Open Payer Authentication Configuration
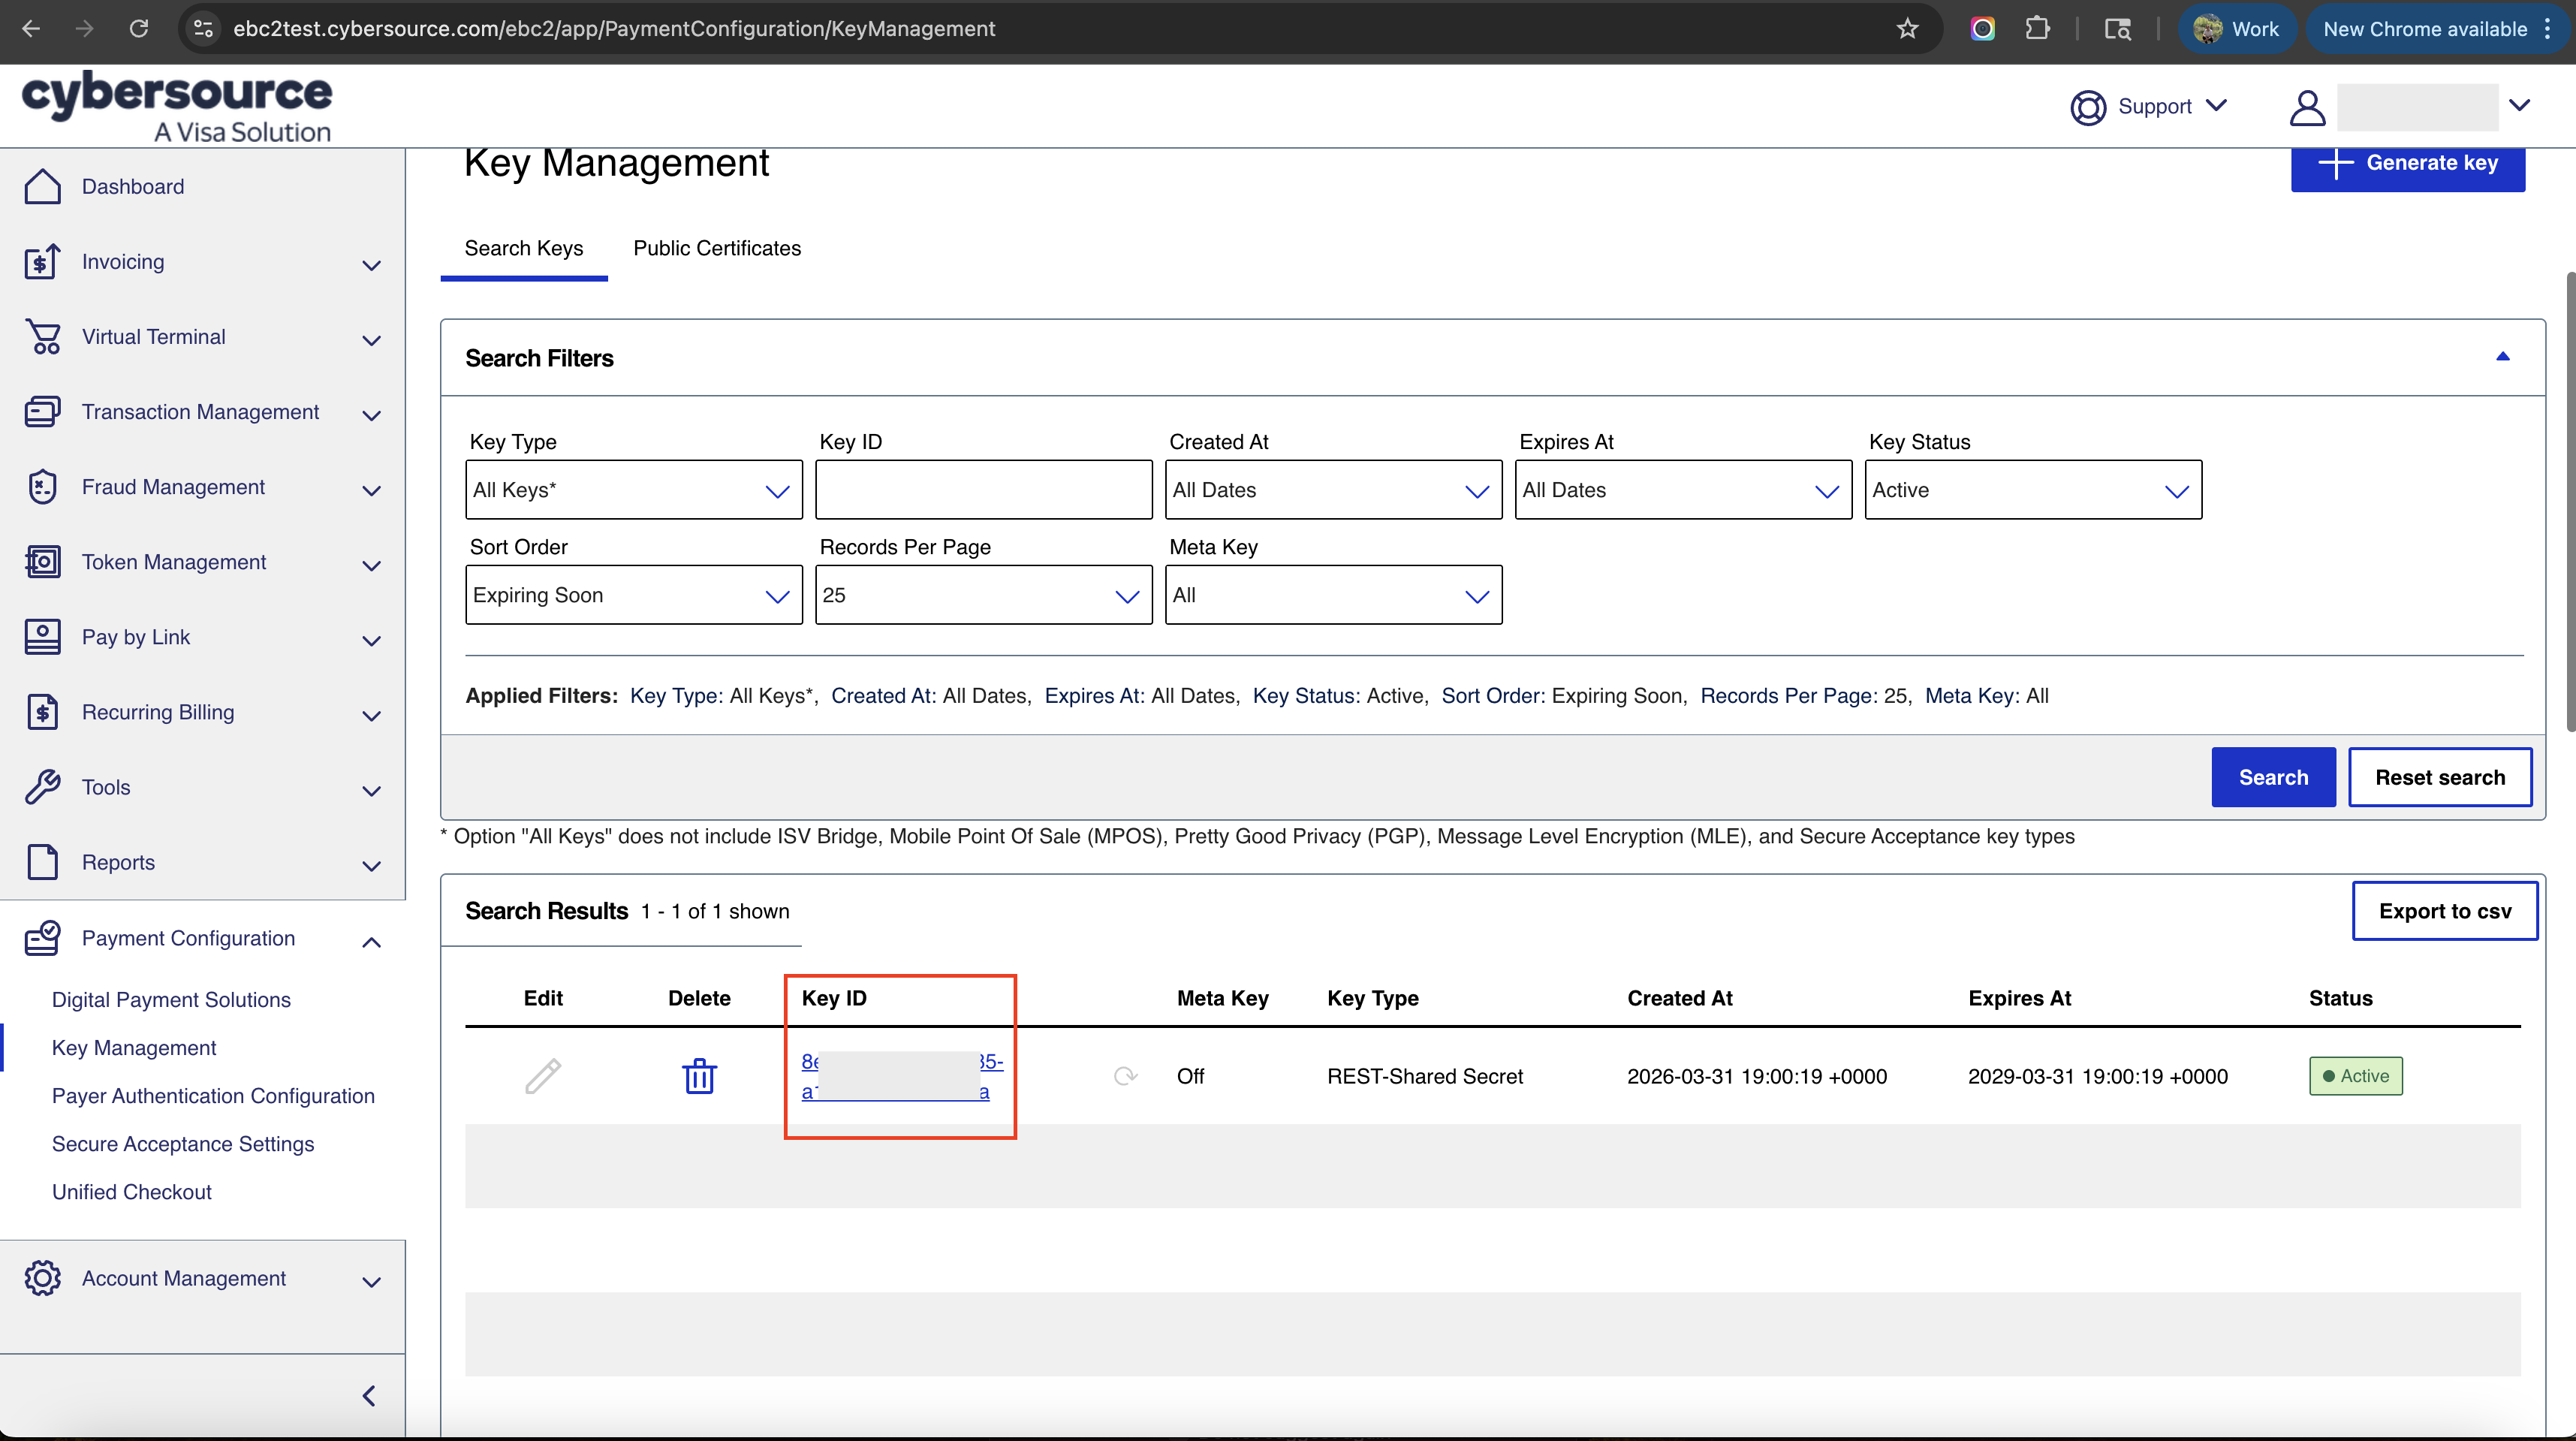This screenshot has height=1441, width=2576. click(x=213, y=1096)
